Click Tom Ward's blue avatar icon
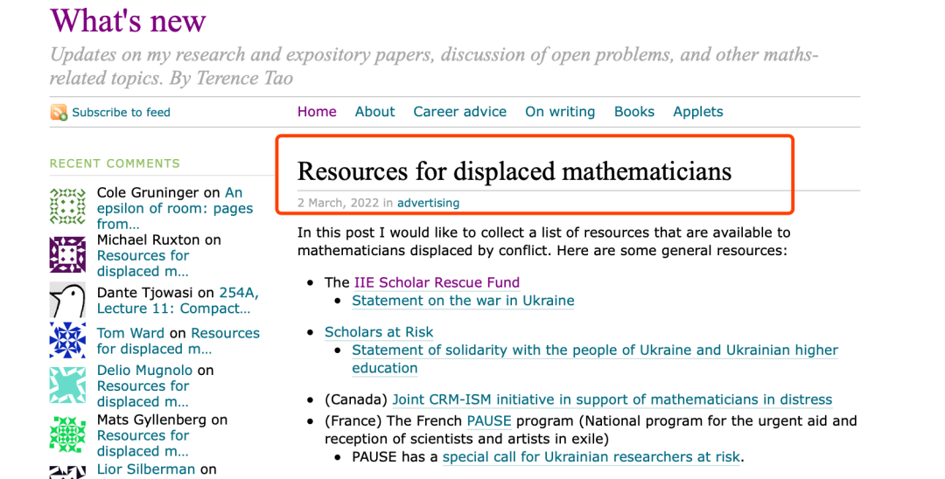Image resolution: width=945 pixels, height=479 pixels. pos(67,340)
